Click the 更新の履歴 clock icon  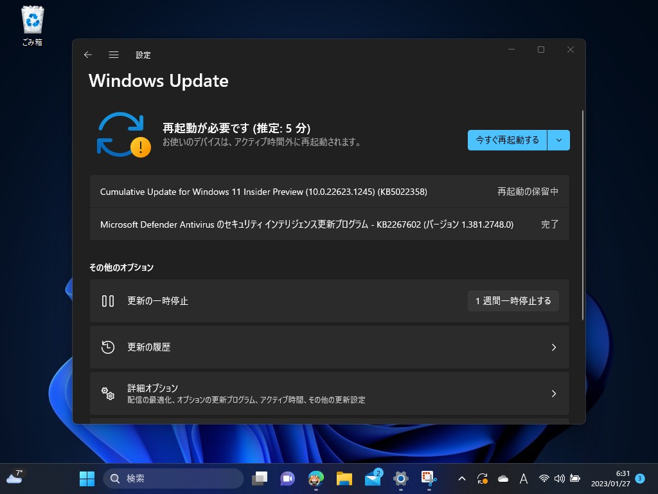pos(108,347)
